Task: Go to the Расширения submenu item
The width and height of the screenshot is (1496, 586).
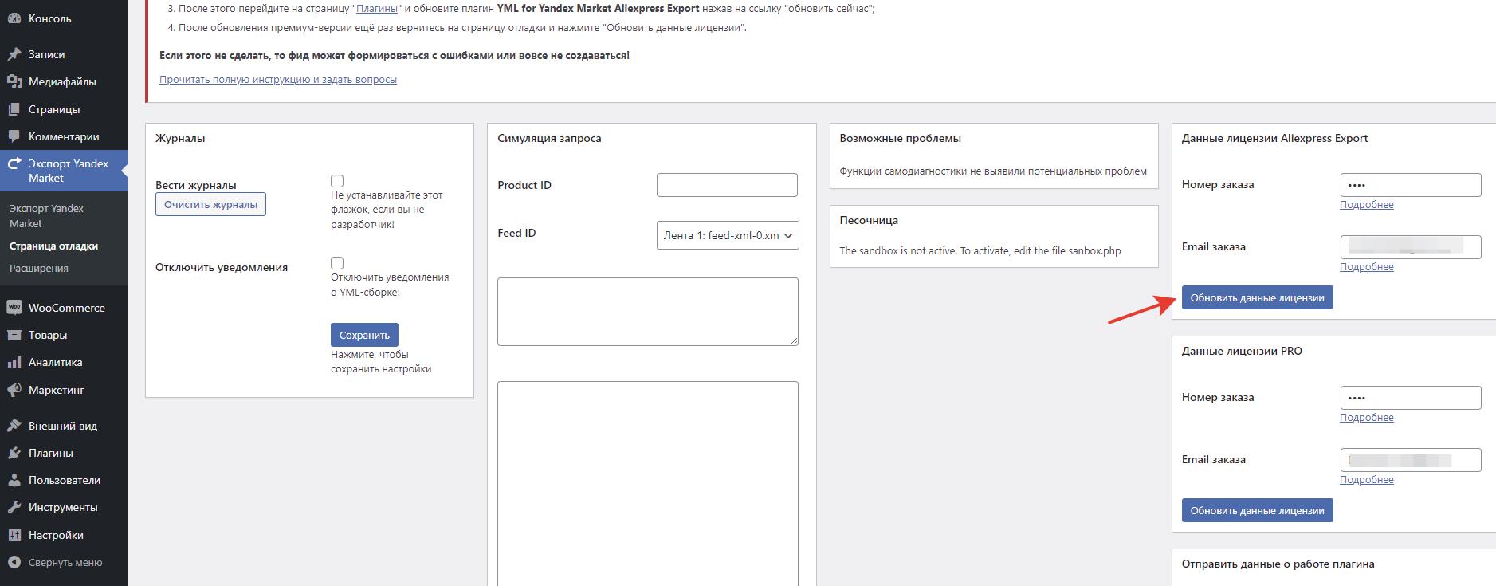Action: (39, 269)
